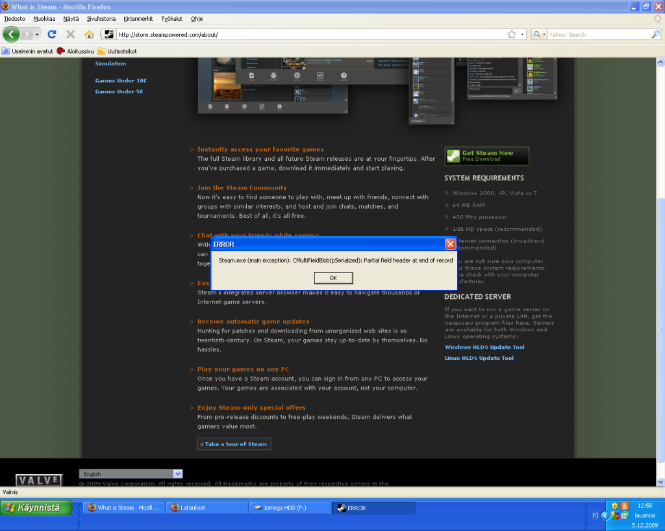Reload the page with the refresh icon

click(52, 34)
